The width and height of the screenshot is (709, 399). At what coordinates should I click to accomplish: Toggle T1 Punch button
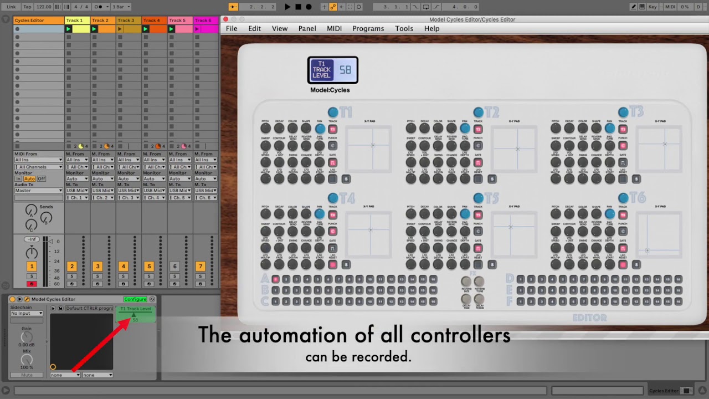tap(332, 146)
